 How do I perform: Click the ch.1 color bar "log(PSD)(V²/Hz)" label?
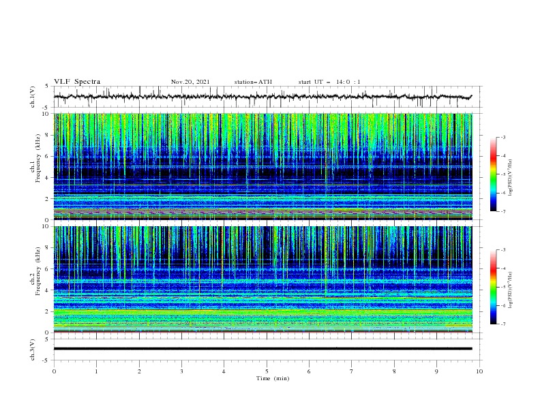coord(511,178)
